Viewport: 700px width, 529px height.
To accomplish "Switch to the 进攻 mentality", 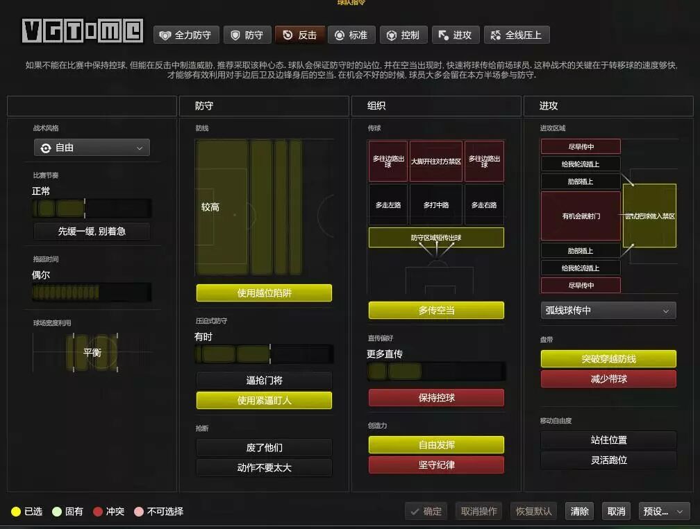I will (x=456, y=35).
